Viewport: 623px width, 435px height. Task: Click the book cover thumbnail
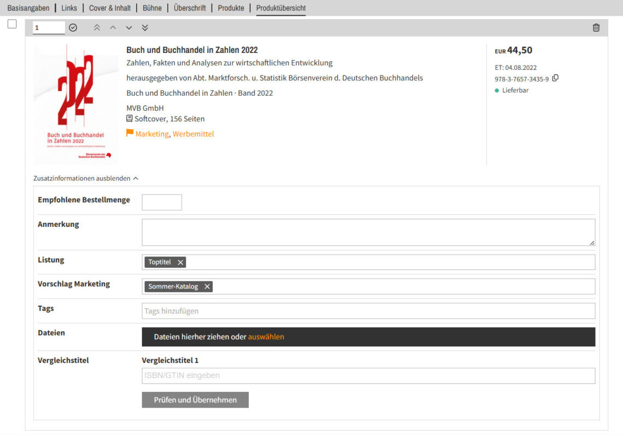(75, 104)
